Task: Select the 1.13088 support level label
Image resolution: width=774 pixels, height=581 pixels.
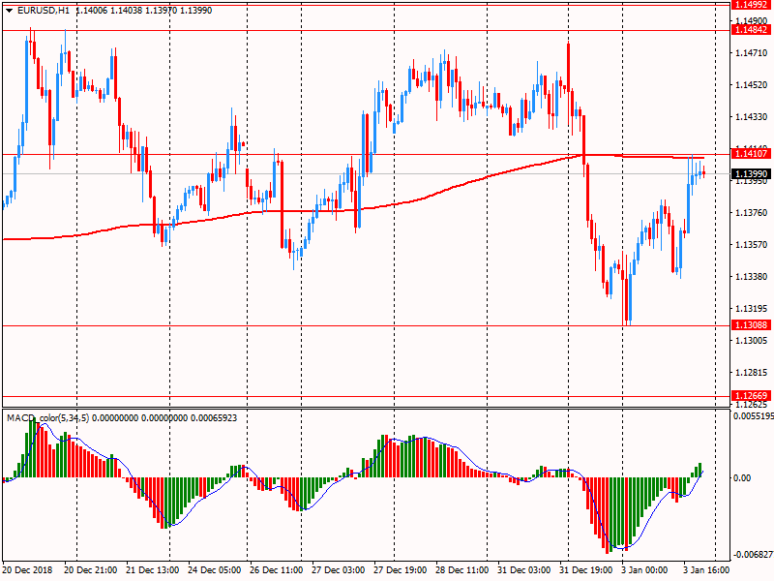Action: click(751, 326)
